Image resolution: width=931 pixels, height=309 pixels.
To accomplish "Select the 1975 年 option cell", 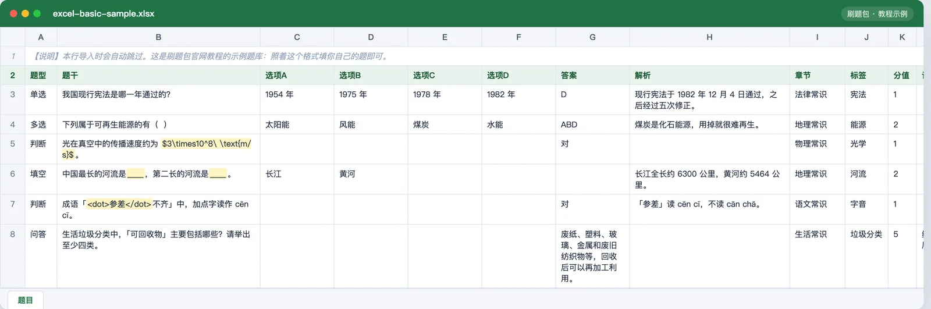I will pyautogui.click(x=371, y=100).
